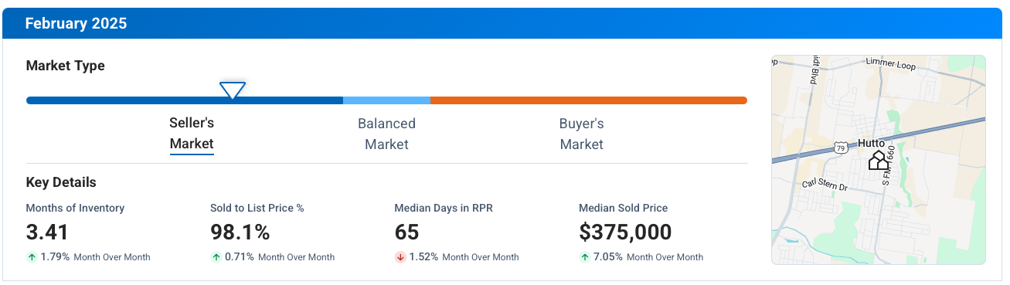
Task: Click the 7.05% Month Over Month text
Action: [648, 257]
